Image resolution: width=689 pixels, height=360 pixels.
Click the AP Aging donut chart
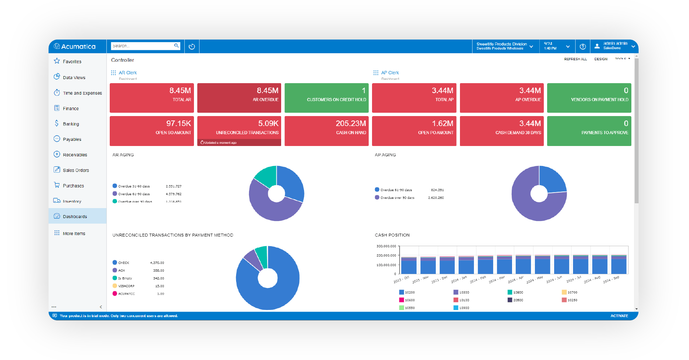pos(539,193)
